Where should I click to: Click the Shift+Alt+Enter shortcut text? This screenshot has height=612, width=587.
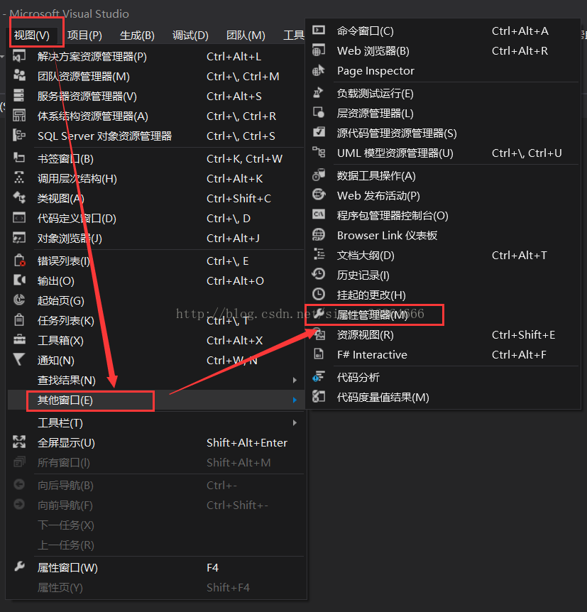pyautogui.click(x=247, y=442)
